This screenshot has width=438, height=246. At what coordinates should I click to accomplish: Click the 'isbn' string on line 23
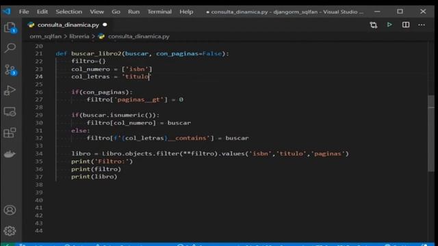137,69
